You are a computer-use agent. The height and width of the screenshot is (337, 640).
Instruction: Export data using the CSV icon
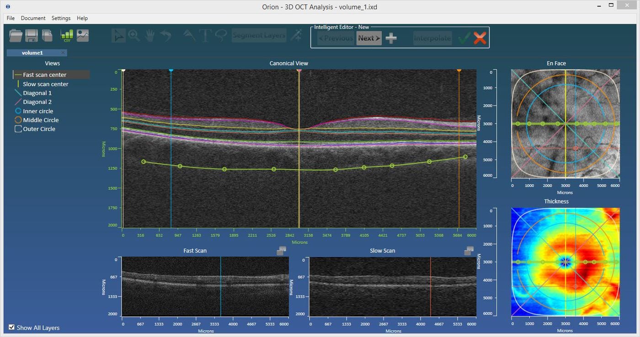67,36
